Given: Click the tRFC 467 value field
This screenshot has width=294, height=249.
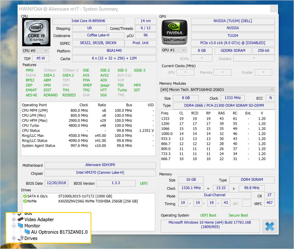Looking at the screenshot, I should pyautogui.click(x=269, y=203).
